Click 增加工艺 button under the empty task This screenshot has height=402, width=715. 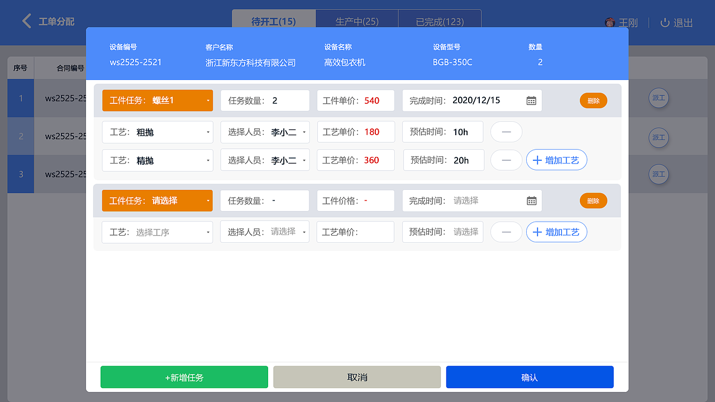[x=556, y=232]
